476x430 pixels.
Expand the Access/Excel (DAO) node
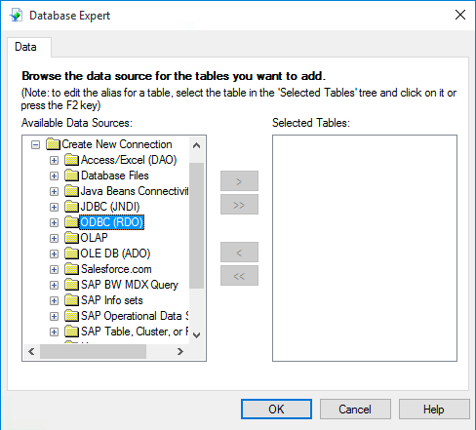54,160
